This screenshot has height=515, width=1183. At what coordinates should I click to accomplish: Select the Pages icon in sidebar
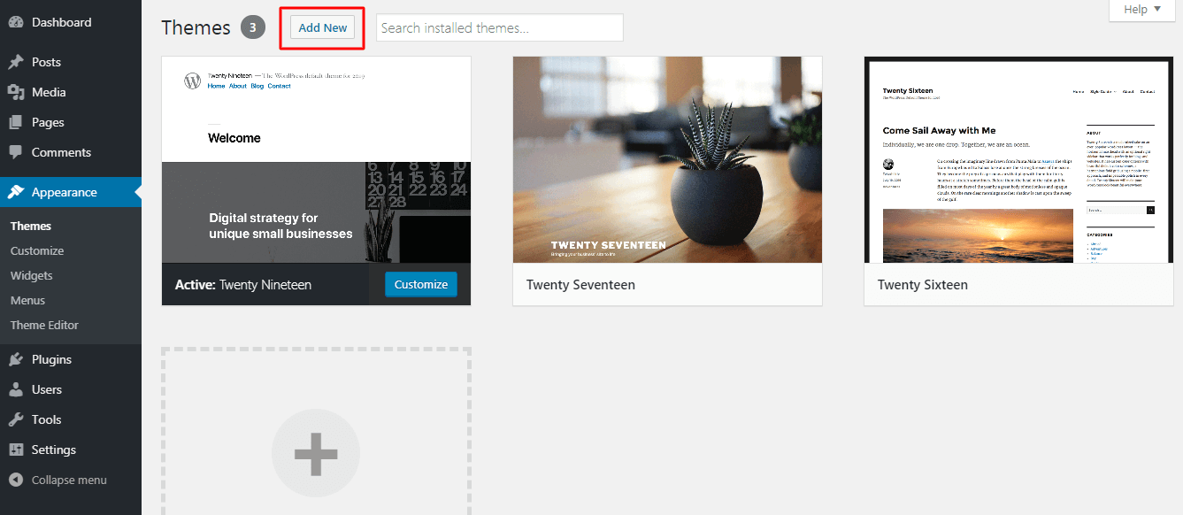[x=16, y=122]
